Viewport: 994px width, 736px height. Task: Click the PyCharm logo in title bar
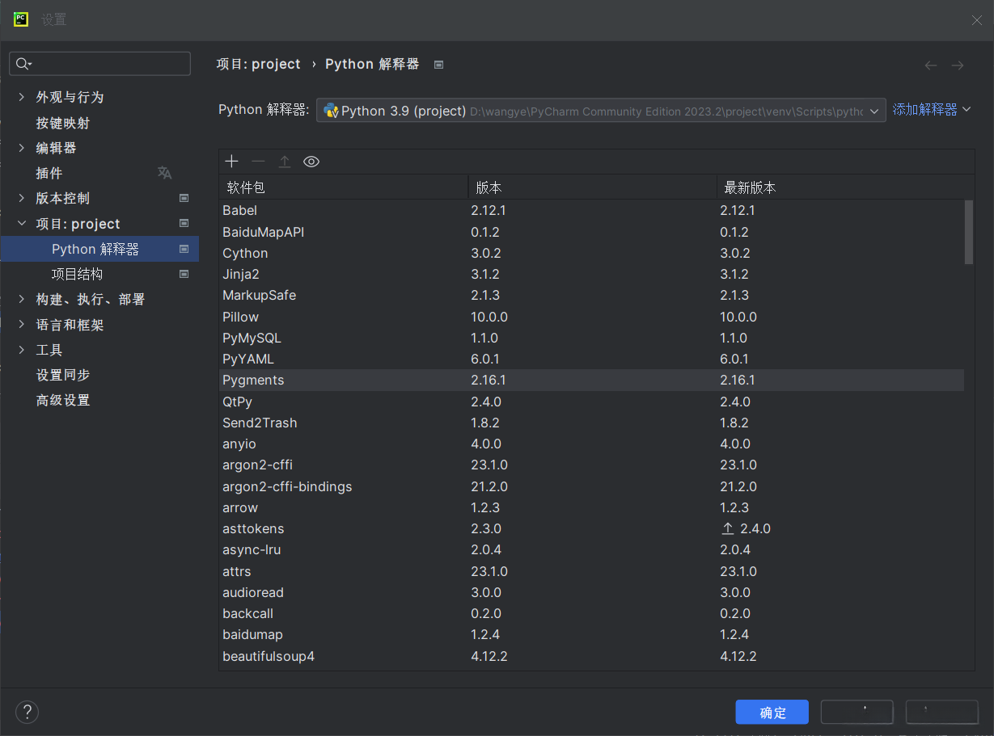tap(21, 19)
